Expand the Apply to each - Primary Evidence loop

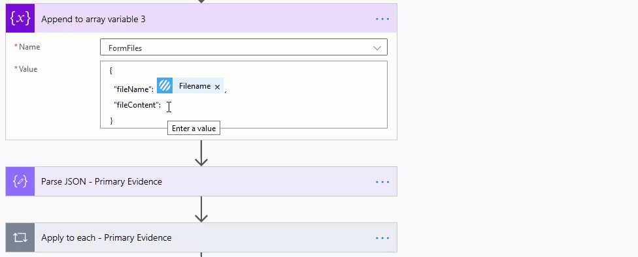[x=201, y=237]
